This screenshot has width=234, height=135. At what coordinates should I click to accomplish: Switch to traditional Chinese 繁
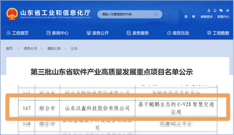coord(194,17)
